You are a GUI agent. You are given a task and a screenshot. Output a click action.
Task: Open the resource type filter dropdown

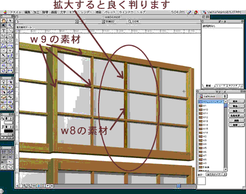[x=216, y=174]
